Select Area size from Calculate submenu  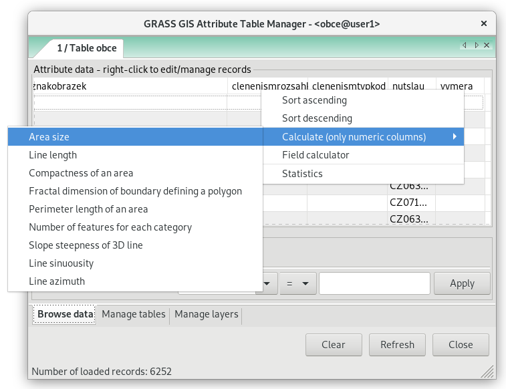(x=135, y=137)
